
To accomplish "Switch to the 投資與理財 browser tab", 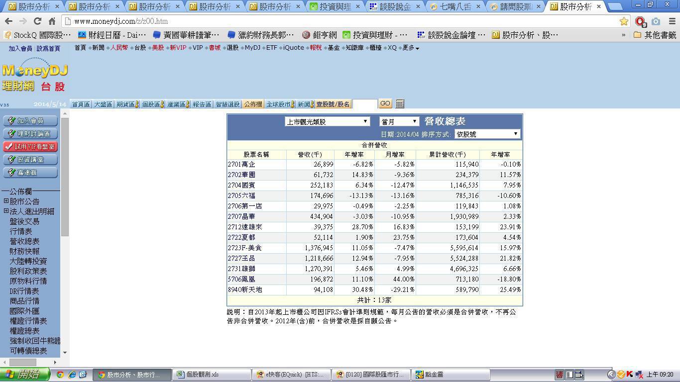I will (x=335, y=7).
